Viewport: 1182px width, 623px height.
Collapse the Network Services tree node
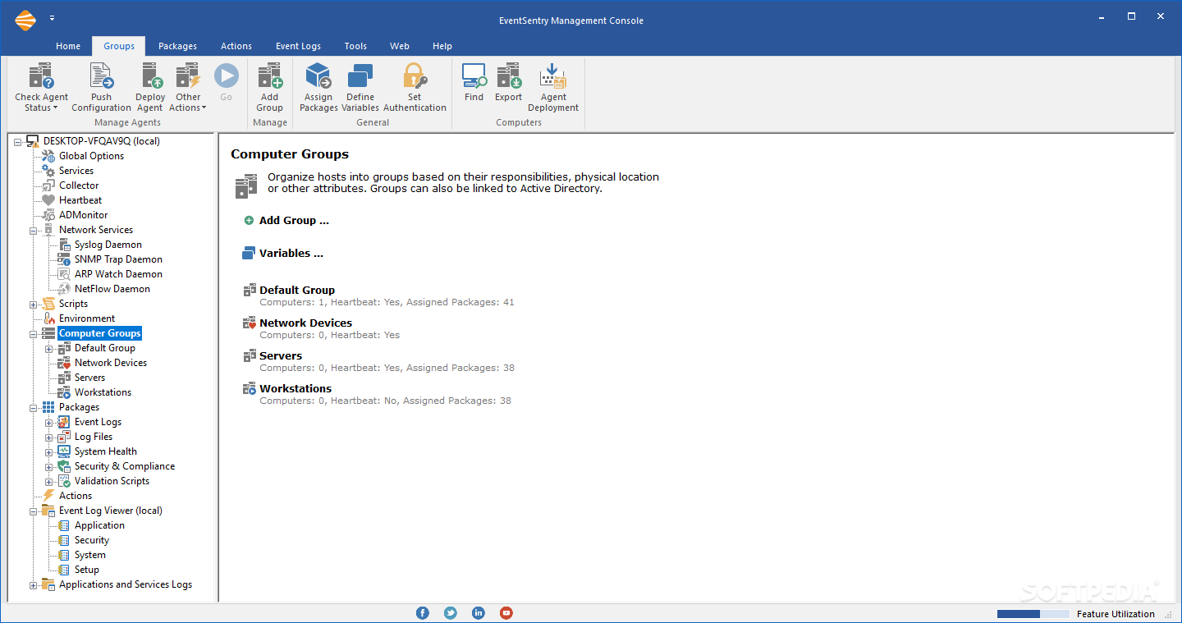tap(34, 231)
